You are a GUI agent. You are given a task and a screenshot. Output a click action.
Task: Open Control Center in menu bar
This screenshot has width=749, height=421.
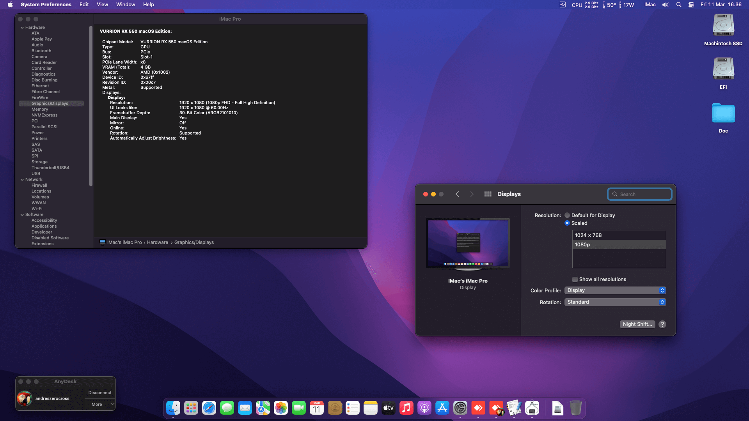pyautogui.click(x=691, y=5)
